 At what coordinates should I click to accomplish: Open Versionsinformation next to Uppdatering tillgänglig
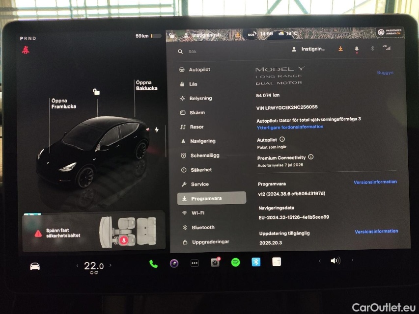point(376,231)
